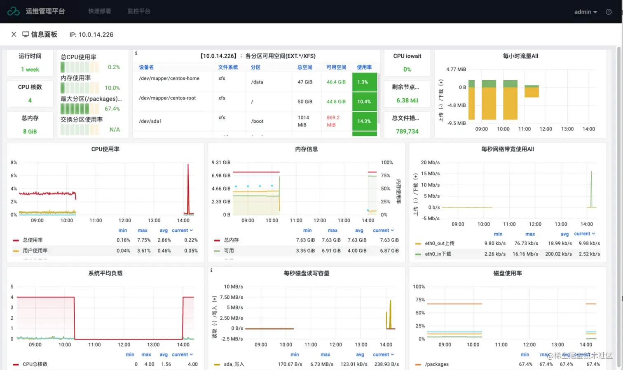The width and height of the screenshot is (623, 370).
Task: Click the 内存使用率 bar gauge
Action: 80,88
